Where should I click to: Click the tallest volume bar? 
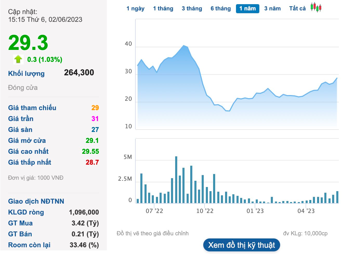(x=176, y=179)
